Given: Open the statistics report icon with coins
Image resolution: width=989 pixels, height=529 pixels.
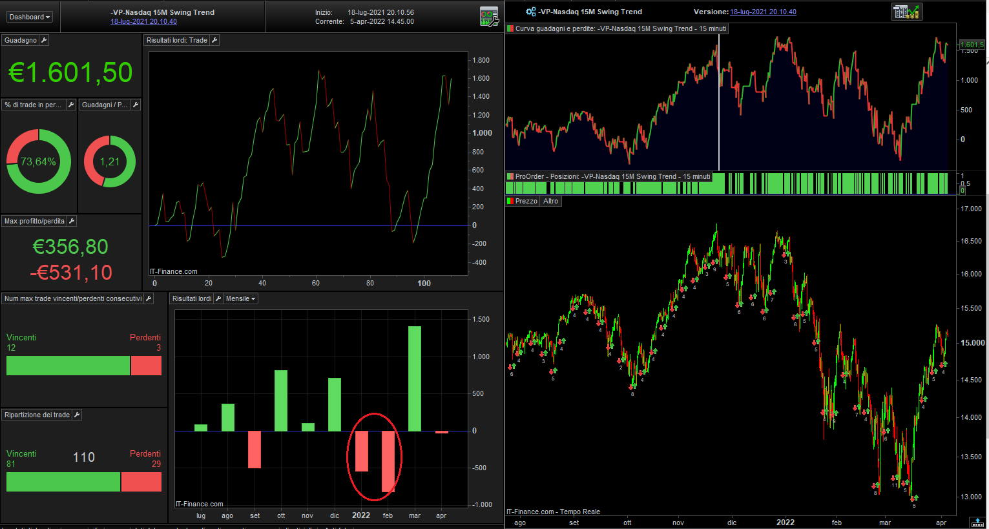Looking at the screenshot, I should pyautogui.click(x=906, y=12).
